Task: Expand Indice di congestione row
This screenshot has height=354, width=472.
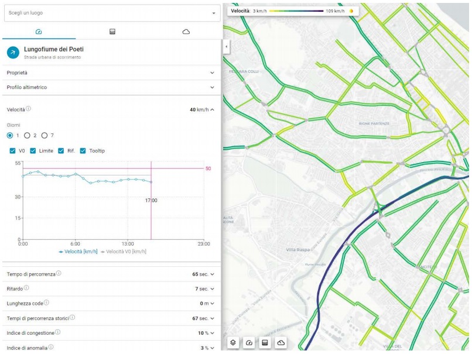Action: tap(111, 333)
